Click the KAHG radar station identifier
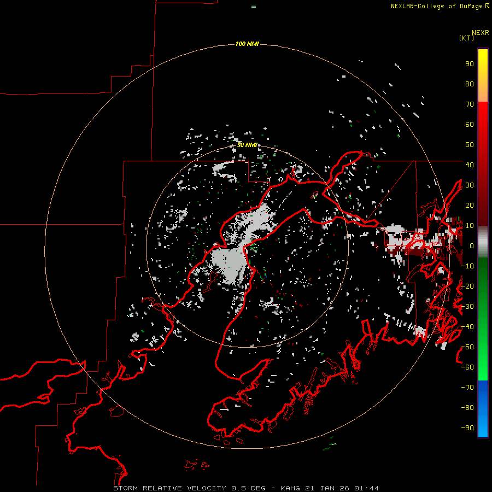The image size is (492, 492). pyautogui.click(x=290, y=488)
